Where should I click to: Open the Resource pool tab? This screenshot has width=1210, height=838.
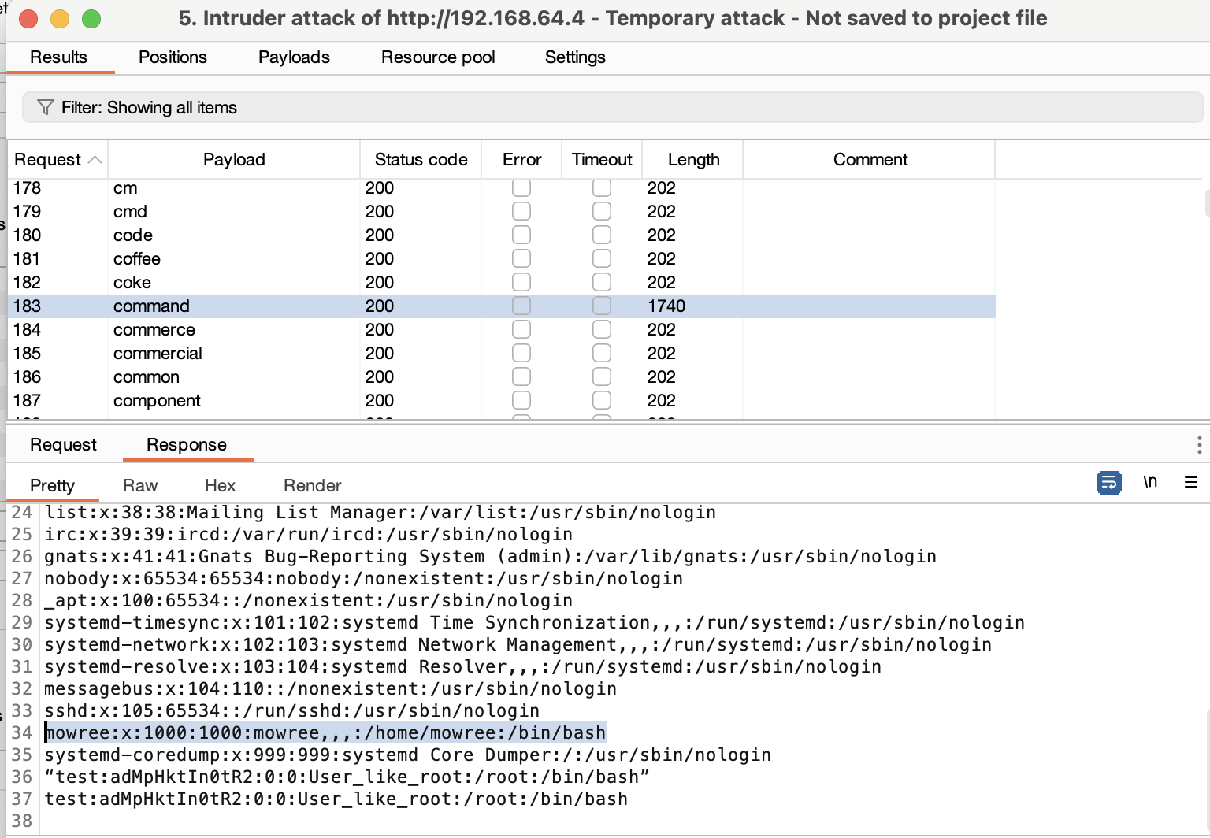coord(438,57)
